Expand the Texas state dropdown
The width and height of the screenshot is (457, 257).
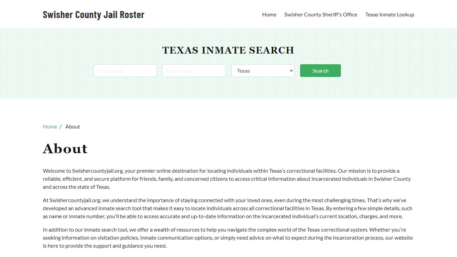click(263, 71)
